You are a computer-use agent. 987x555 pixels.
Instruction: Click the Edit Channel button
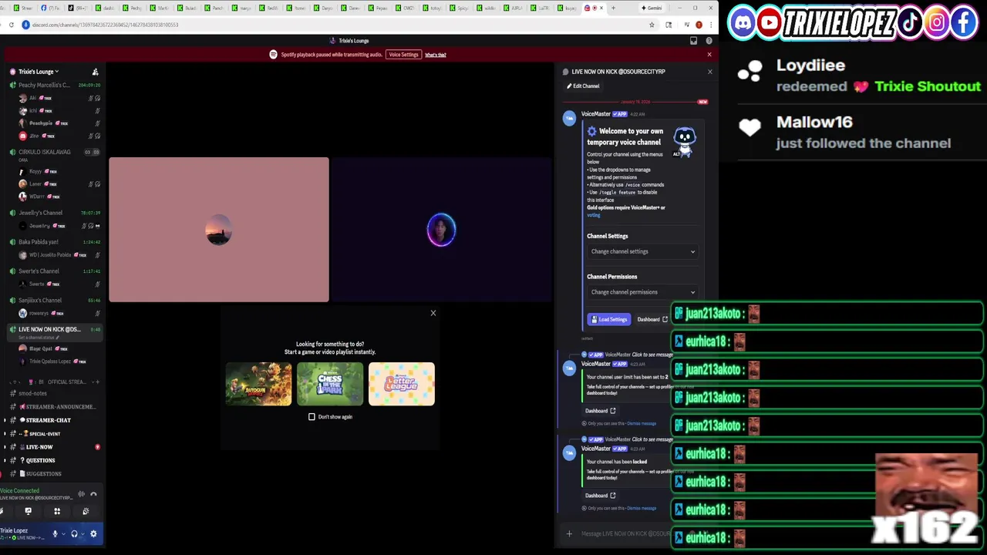583,86
